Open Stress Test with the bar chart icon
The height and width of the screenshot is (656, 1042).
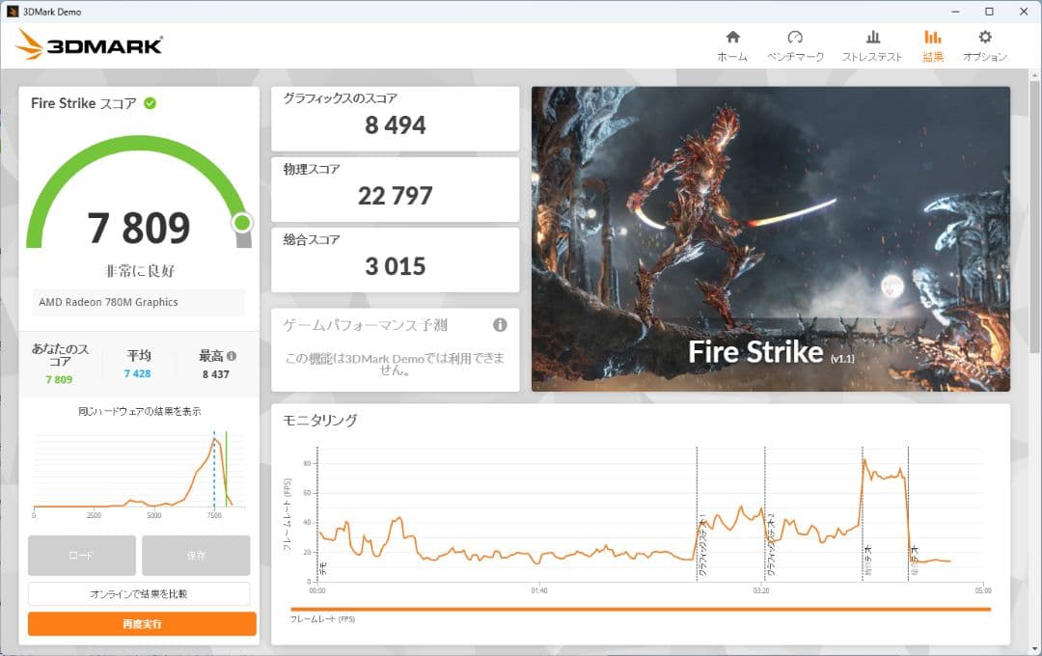872,39
